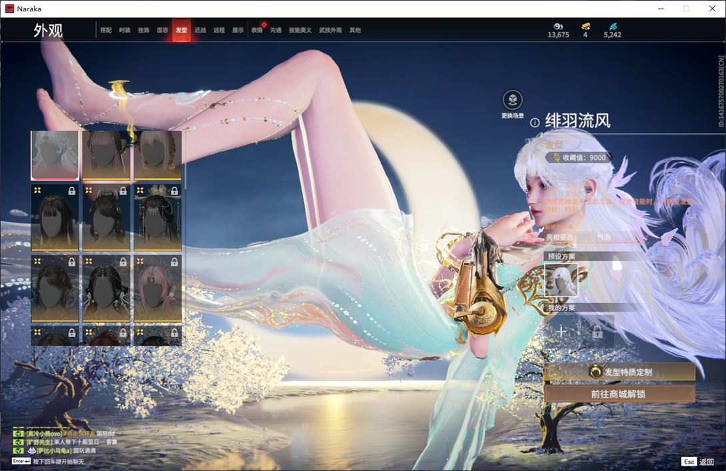Open 发型特质定制 customization

coord(619,372)
